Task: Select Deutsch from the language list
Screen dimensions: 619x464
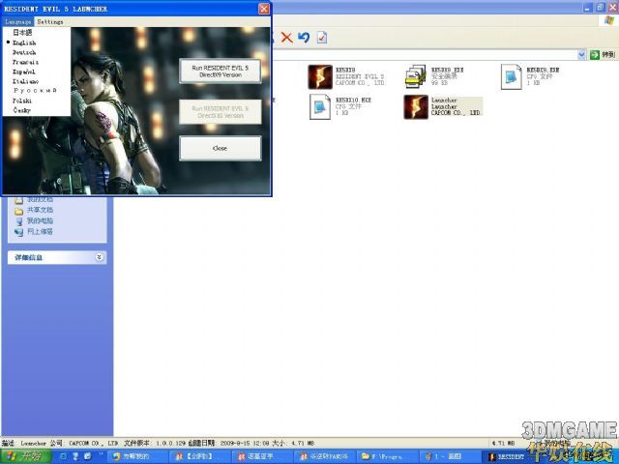Action: pyautogui.click(x=24, y=52)
